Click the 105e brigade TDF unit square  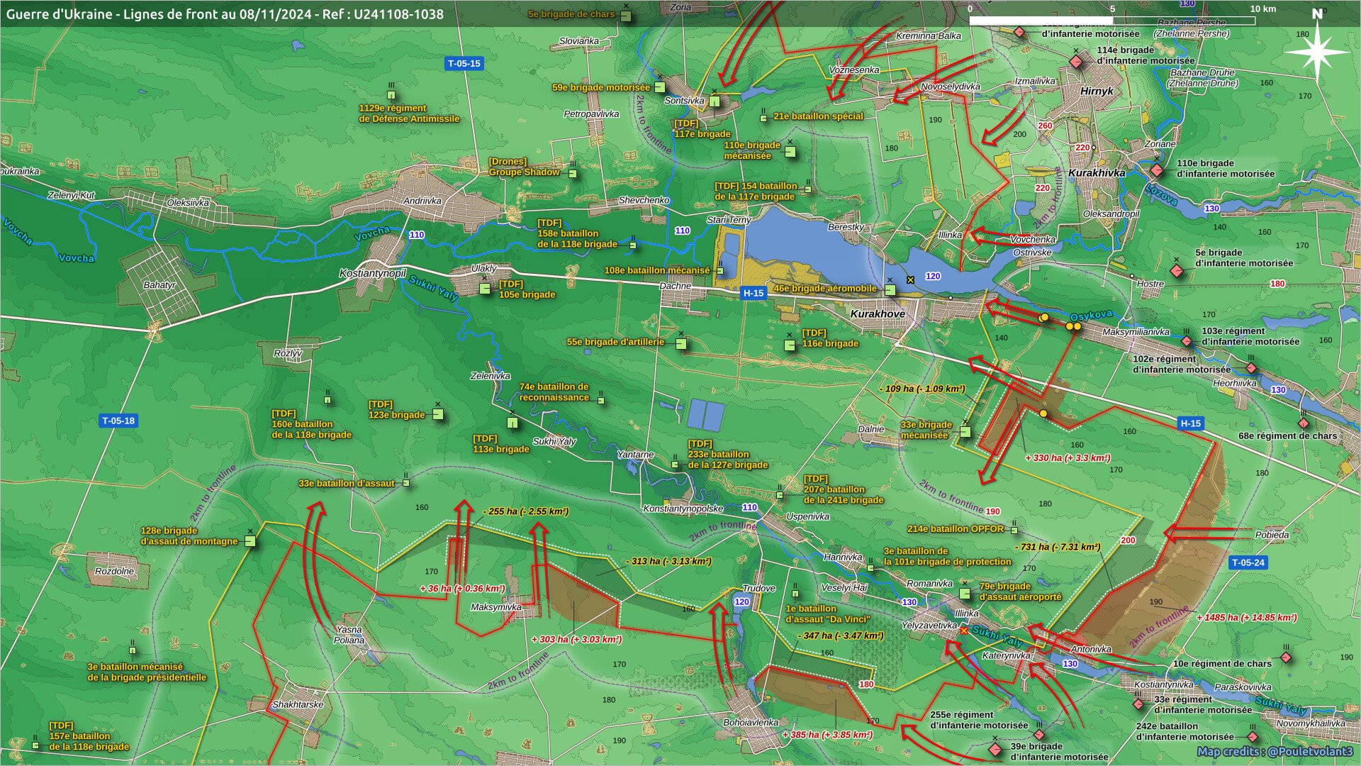click(485, 288)
